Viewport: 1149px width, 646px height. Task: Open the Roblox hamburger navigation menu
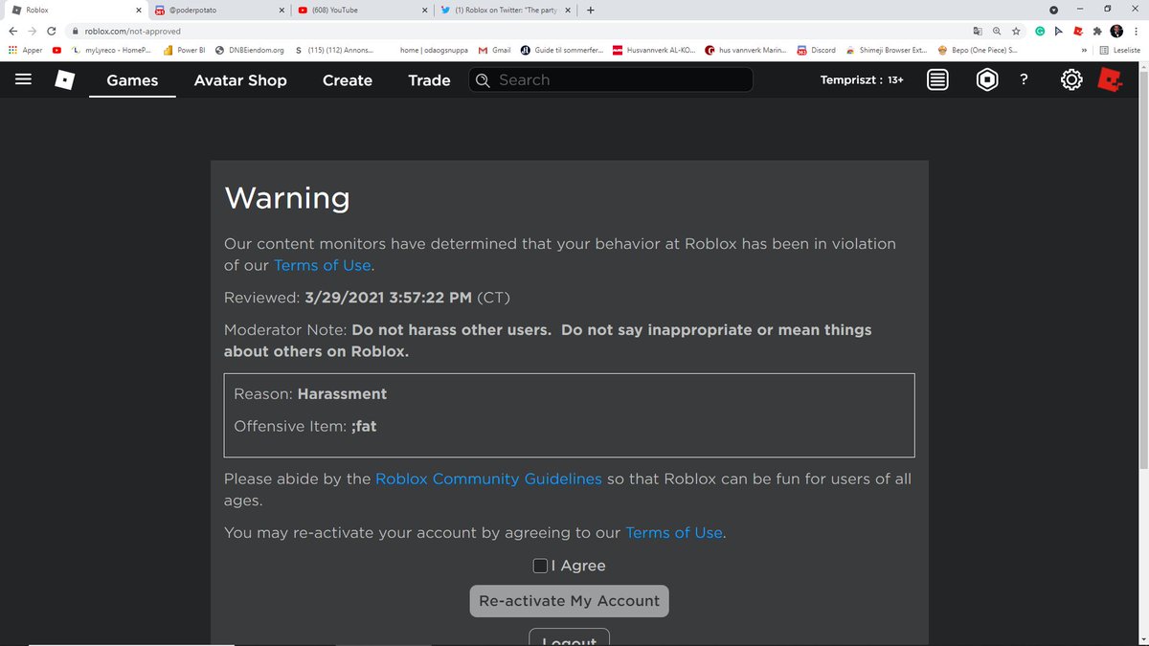coord(24,80)
